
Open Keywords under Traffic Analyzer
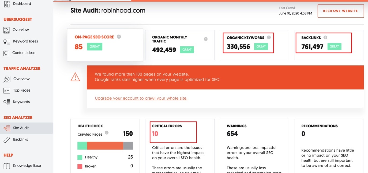pyautogui.click(x=21, y=102)
